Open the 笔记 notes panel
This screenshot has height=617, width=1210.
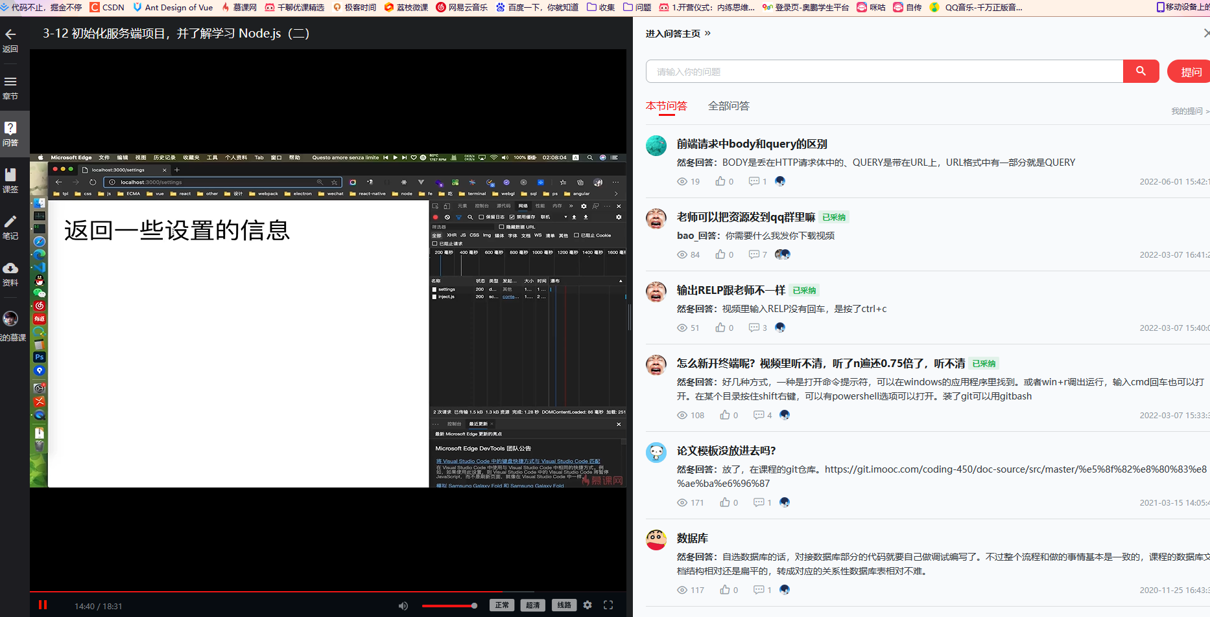point(10,227)
